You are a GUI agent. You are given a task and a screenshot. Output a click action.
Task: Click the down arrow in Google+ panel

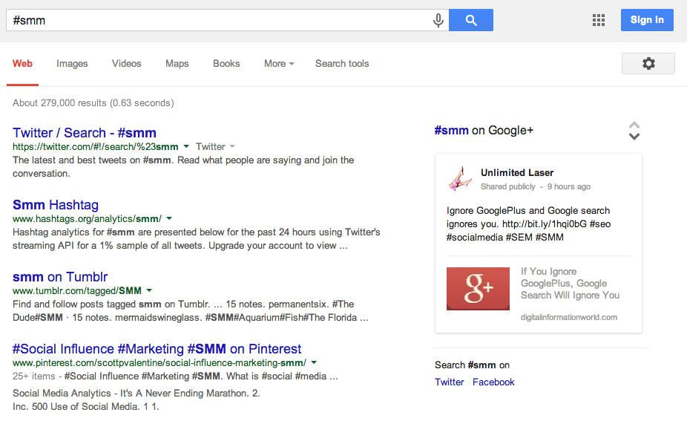tap(634, 137)
